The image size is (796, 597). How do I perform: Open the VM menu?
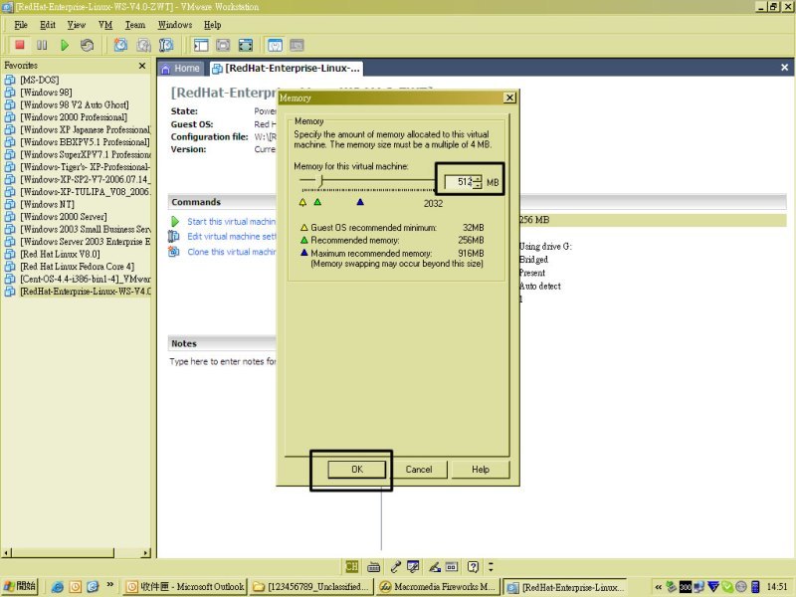pyautogui.click(x=105, y=25)
